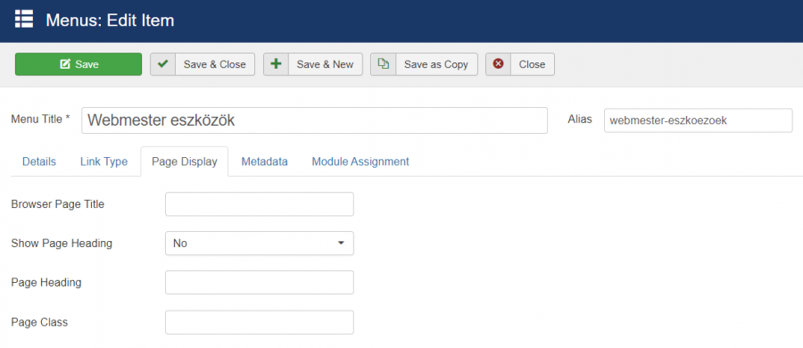
Task: Click the Browser Page Title field
Action: tap(259, 204)
